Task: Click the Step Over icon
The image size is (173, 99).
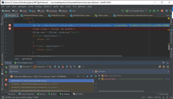Action: point(55,67)
